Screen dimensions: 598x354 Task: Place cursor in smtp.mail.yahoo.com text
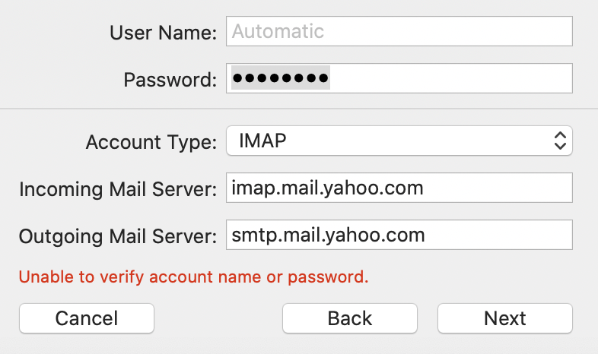tap(329, 235)
